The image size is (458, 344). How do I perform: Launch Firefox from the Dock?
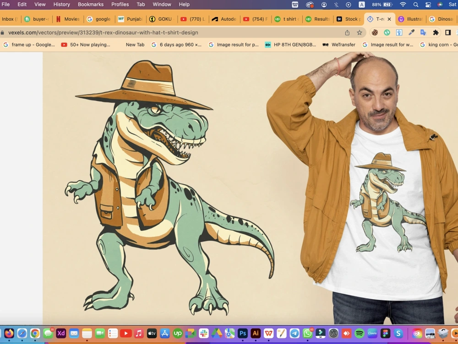pos(9,333)
